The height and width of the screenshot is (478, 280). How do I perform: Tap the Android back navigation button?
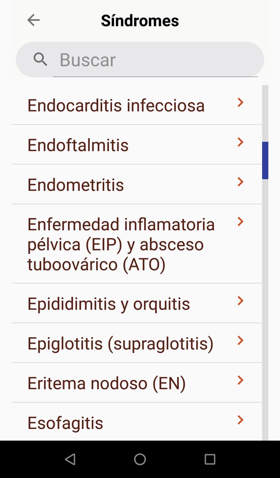[x=70, y=459]
